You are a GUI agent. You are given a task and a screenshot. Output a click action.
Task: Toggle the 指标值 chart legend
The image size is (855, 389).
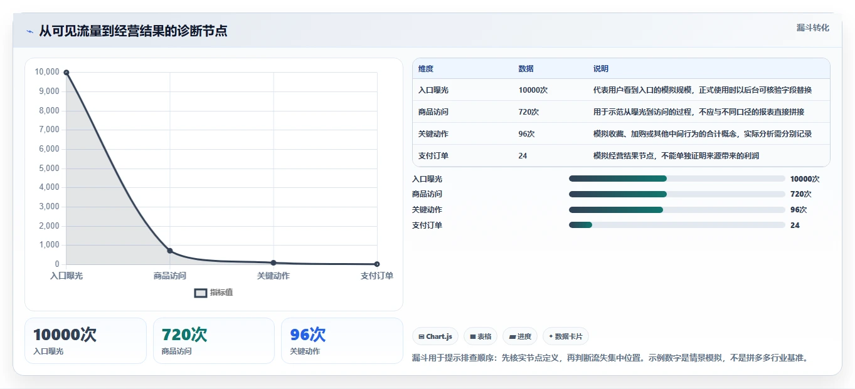pos(213,293)
